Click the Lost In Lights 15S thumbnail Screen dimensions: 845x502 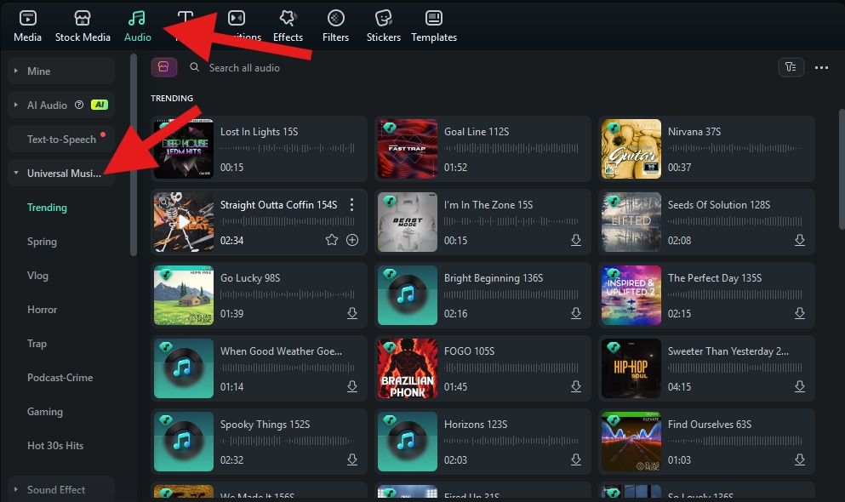coord(184,149)
